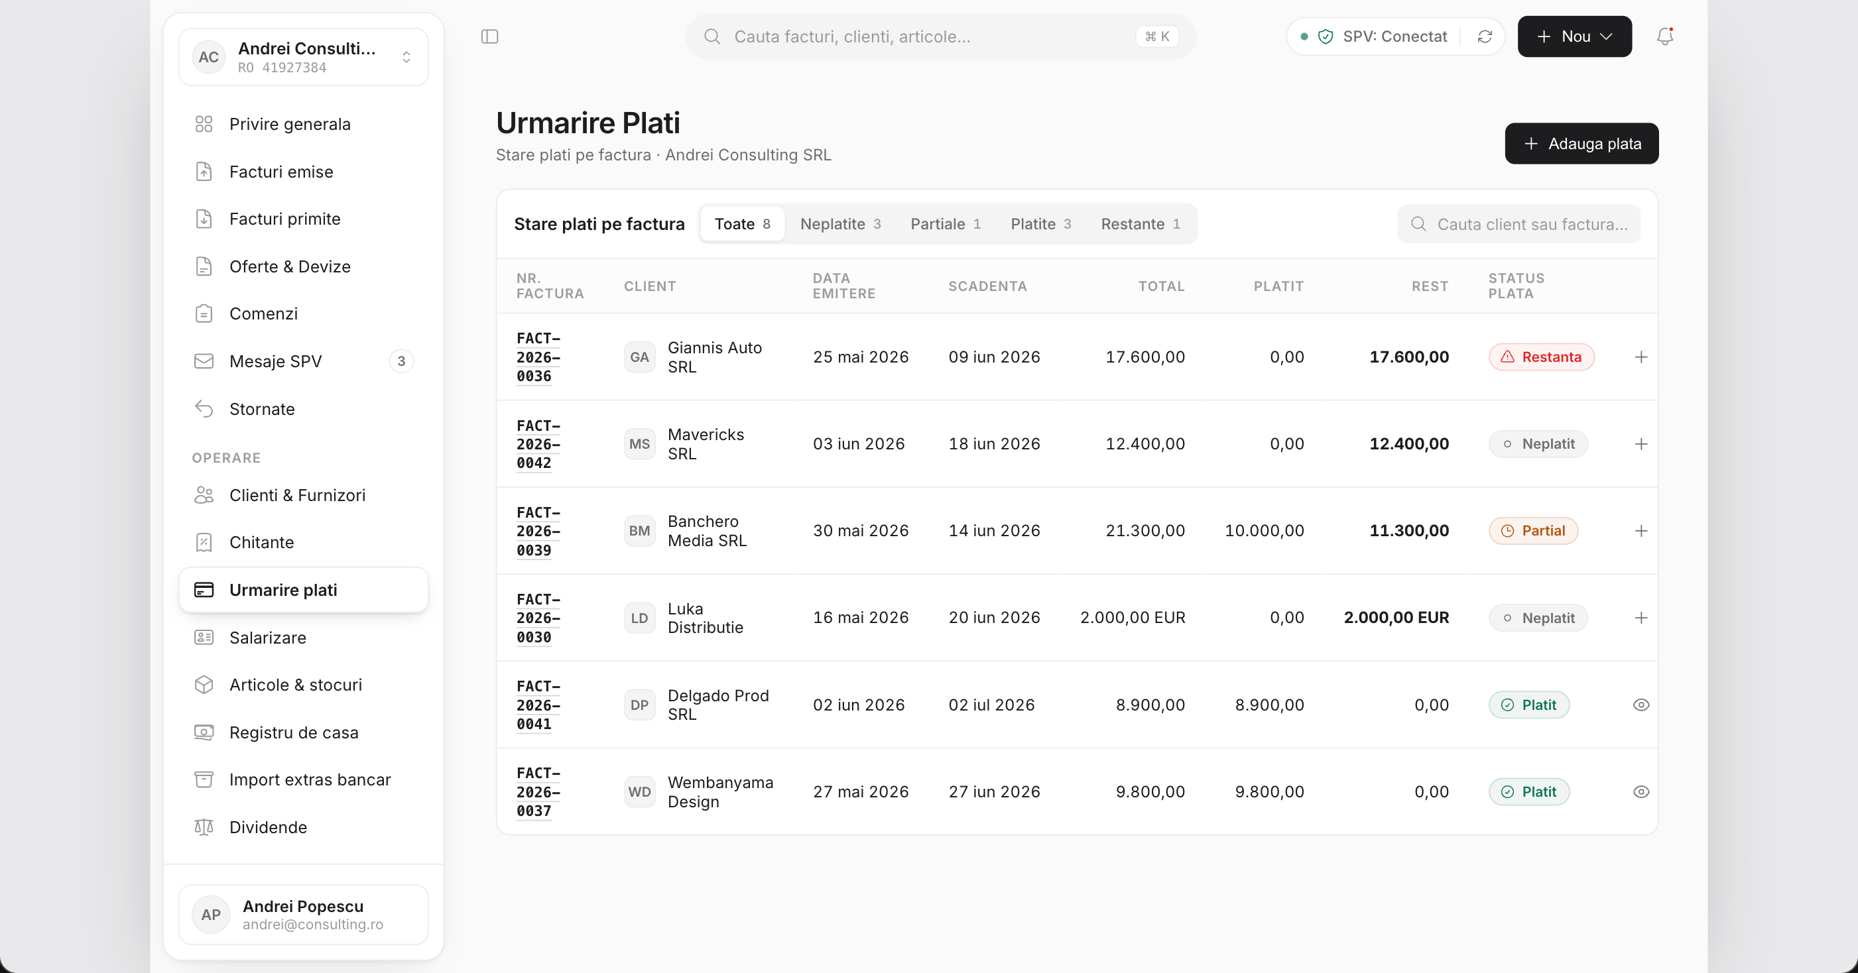1858x973 pixels.
Task: Select client name Luka Distributie
Action: [x=705, y=618]
